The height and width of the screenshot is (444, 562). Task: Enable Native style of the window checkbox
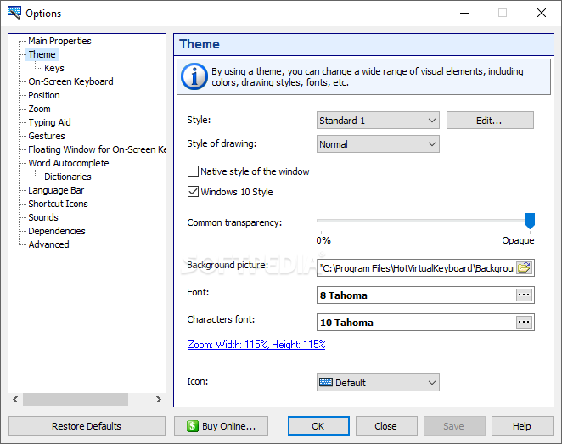pos(193,171)
